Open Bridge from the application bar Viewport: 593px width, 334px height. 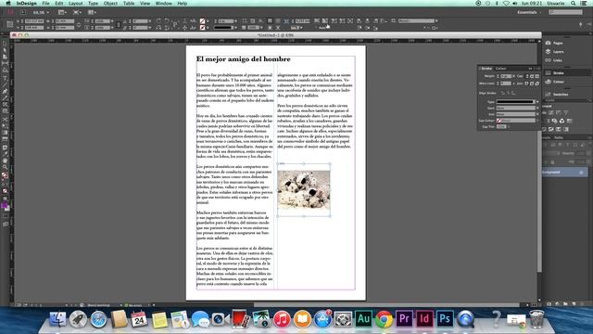[x=23, y=12]
